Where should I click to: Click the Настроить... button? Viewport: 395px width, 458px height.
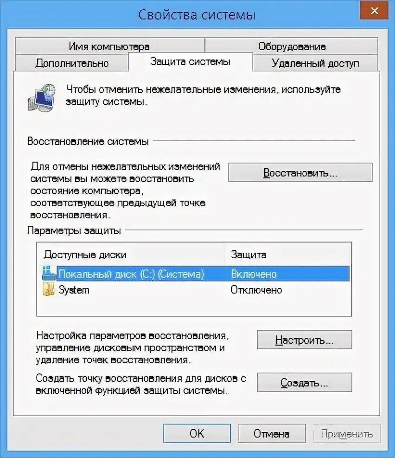point(304,340)
